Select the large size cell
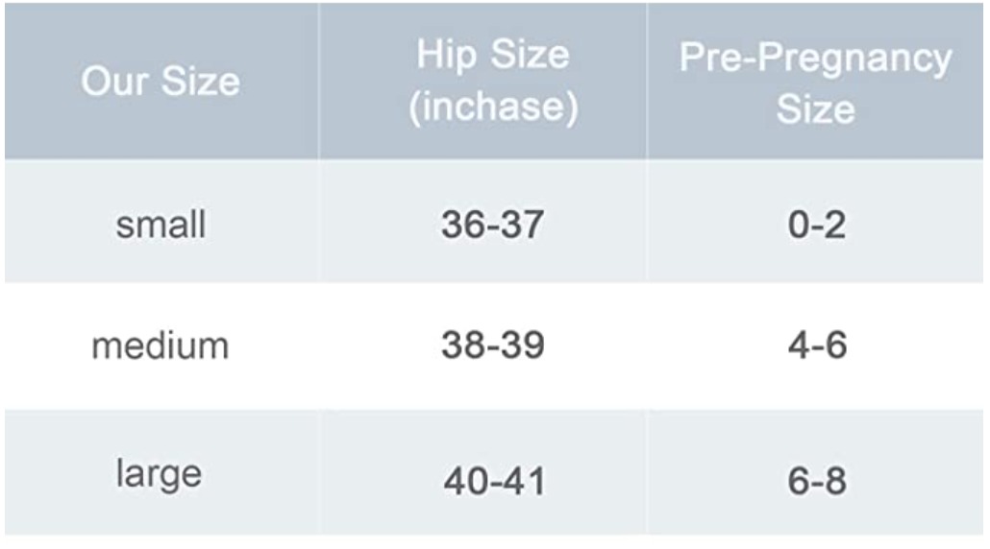 tap(161, 473)
